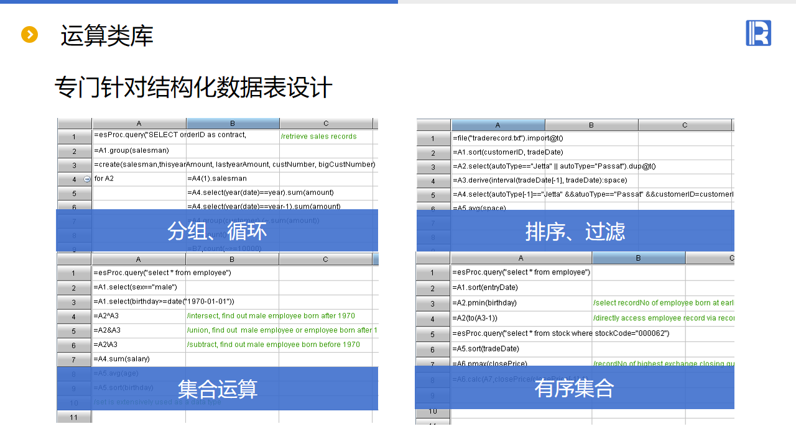
Task: Click the 分组、循环 blue banner
Action: (217, 230)
